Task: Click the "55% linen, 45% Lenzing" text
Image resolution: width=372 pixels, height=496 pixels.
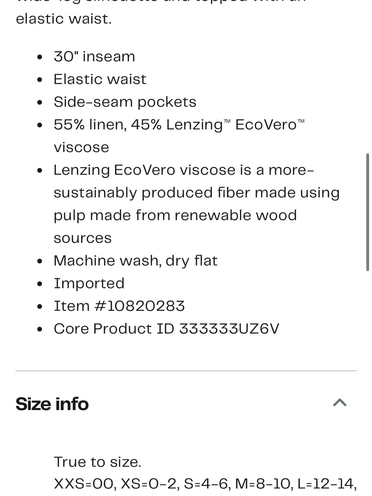Action: [138, 125]
